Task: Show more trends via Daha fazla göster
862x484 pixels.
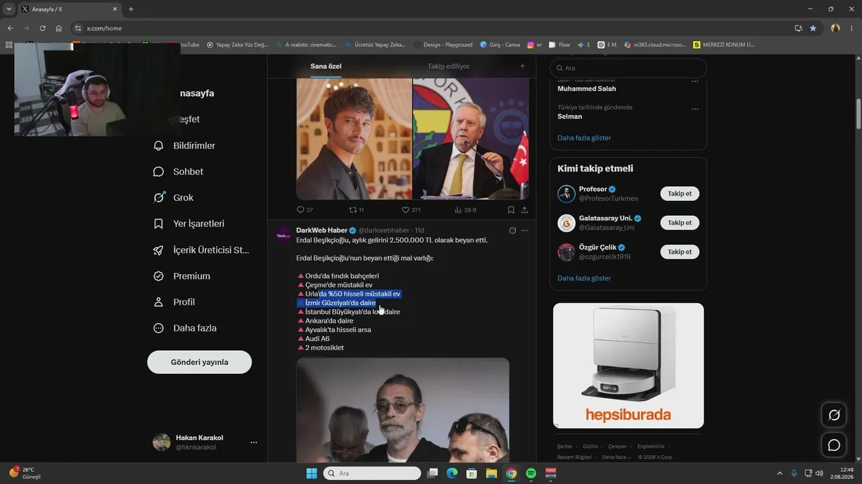Action: 584,138
